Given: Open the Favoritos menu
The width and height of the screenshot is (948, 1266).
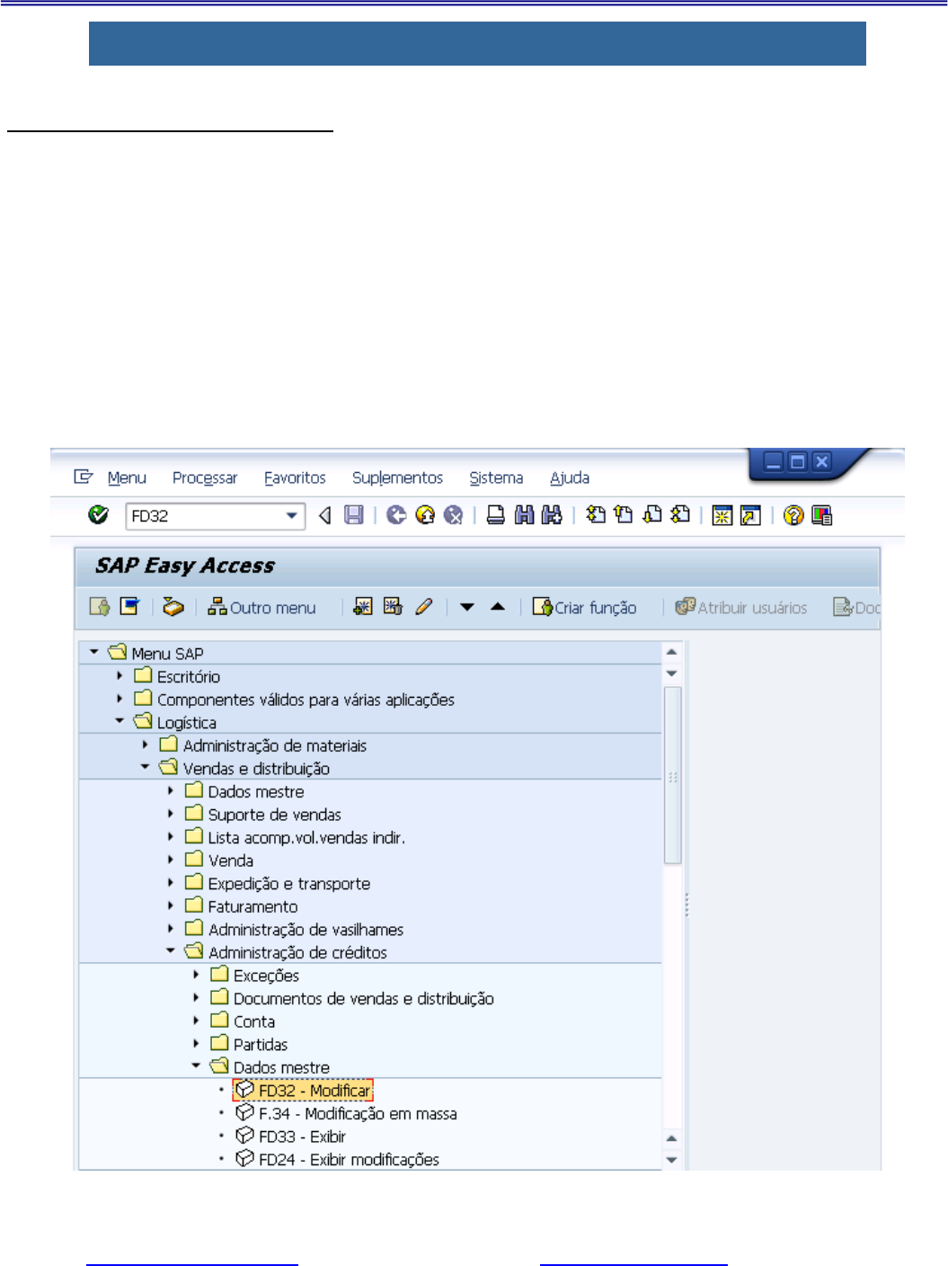Looking at the screenshot, I should (x=295, y=477).
